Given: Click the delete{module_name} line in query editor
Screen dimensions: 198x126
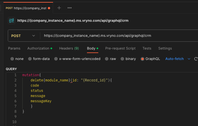Looking at the screenshot, I should (x=71, y=80).
